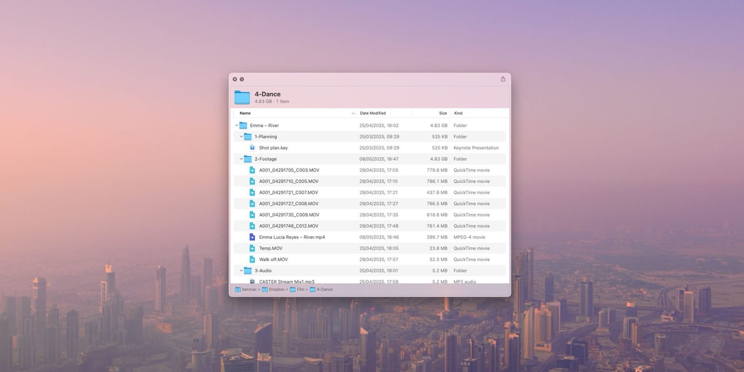Click the Shot plan.key Keynote file icon
744x372 pixels.
[x=252, y=148]
